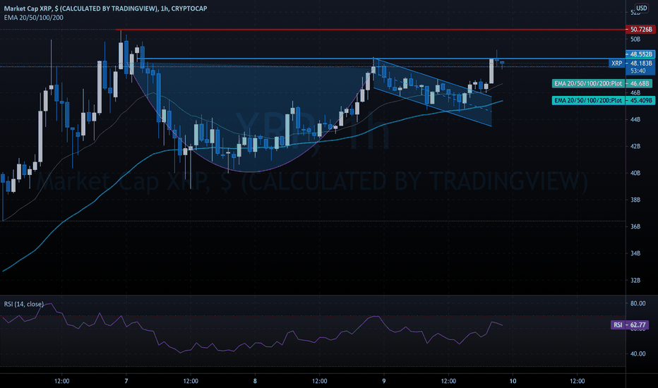658x388 pixels.
Task: Select the red horizontal resistance line
Action: click(369, 30)
